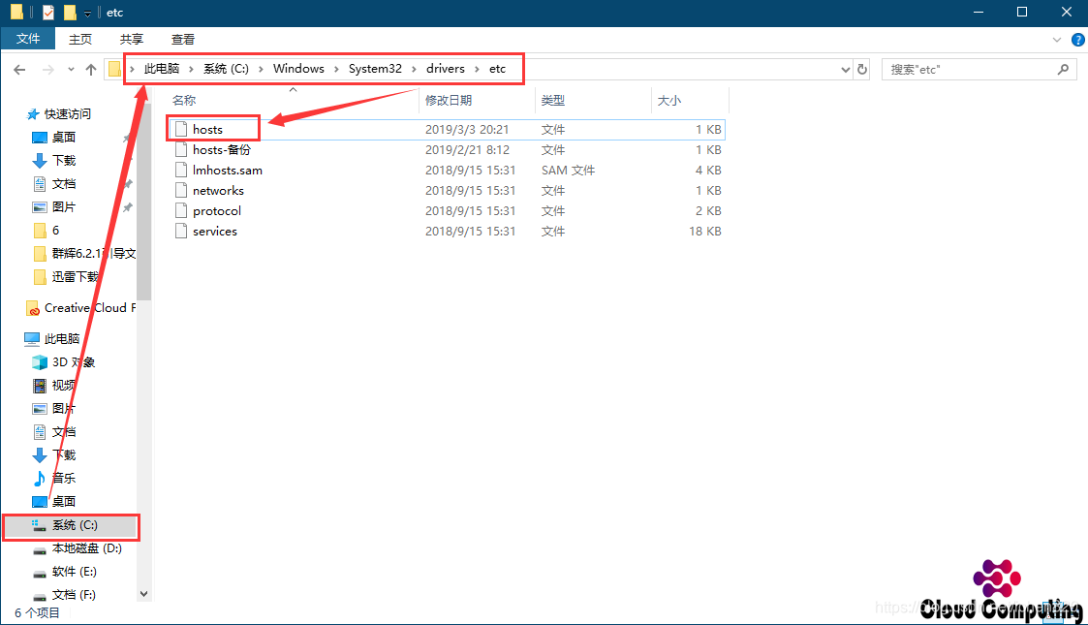This screenshot has height=625, width=1088.
Task: Click Windows in the address path
Action: coord(298,69)
